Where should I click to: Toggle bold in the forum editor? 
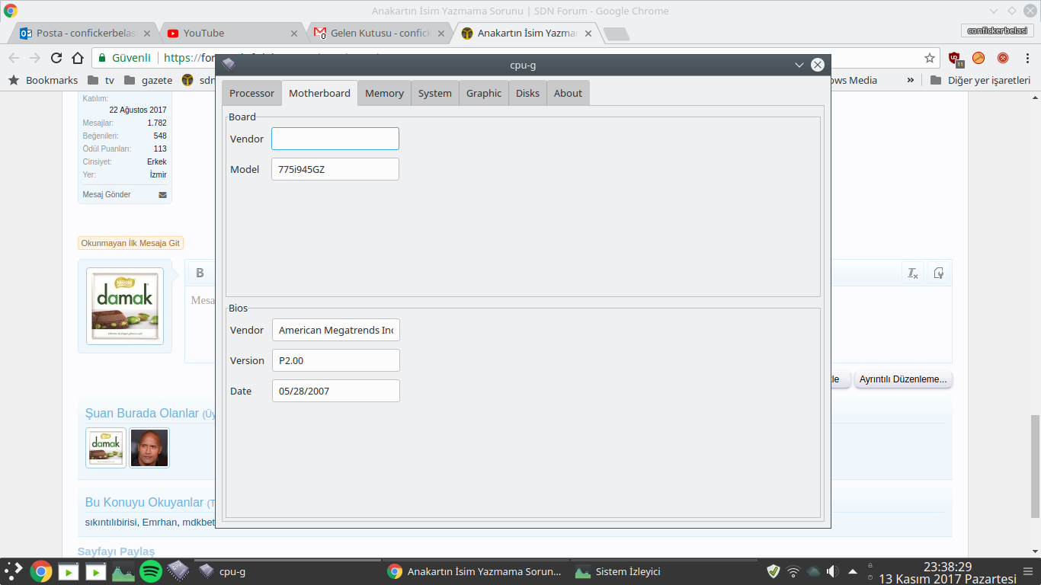(x=200, y=273)
